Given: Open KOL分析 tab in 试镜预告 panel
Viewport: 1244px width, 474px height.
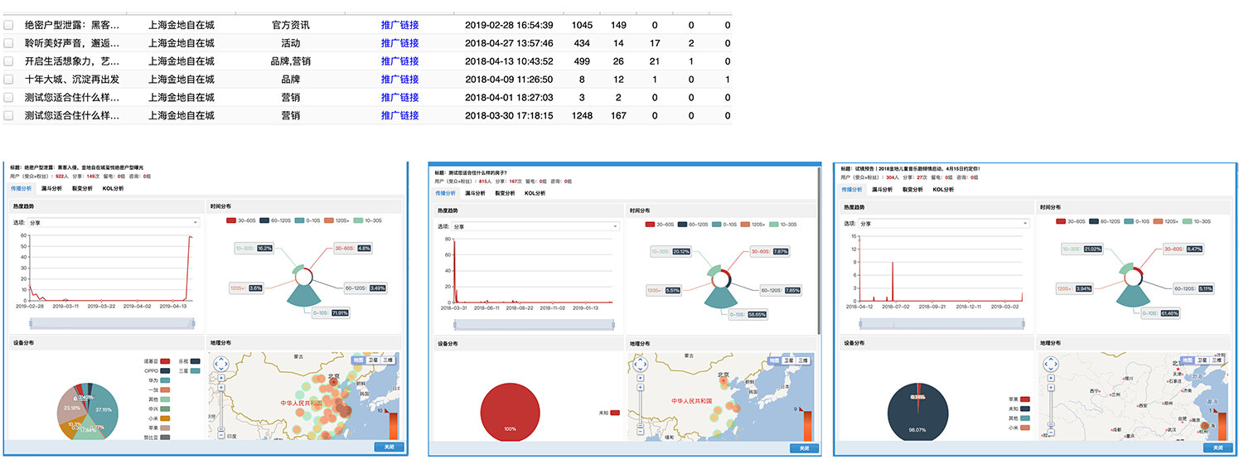Looking at the screenshot, I should click(x=942, y=190).
